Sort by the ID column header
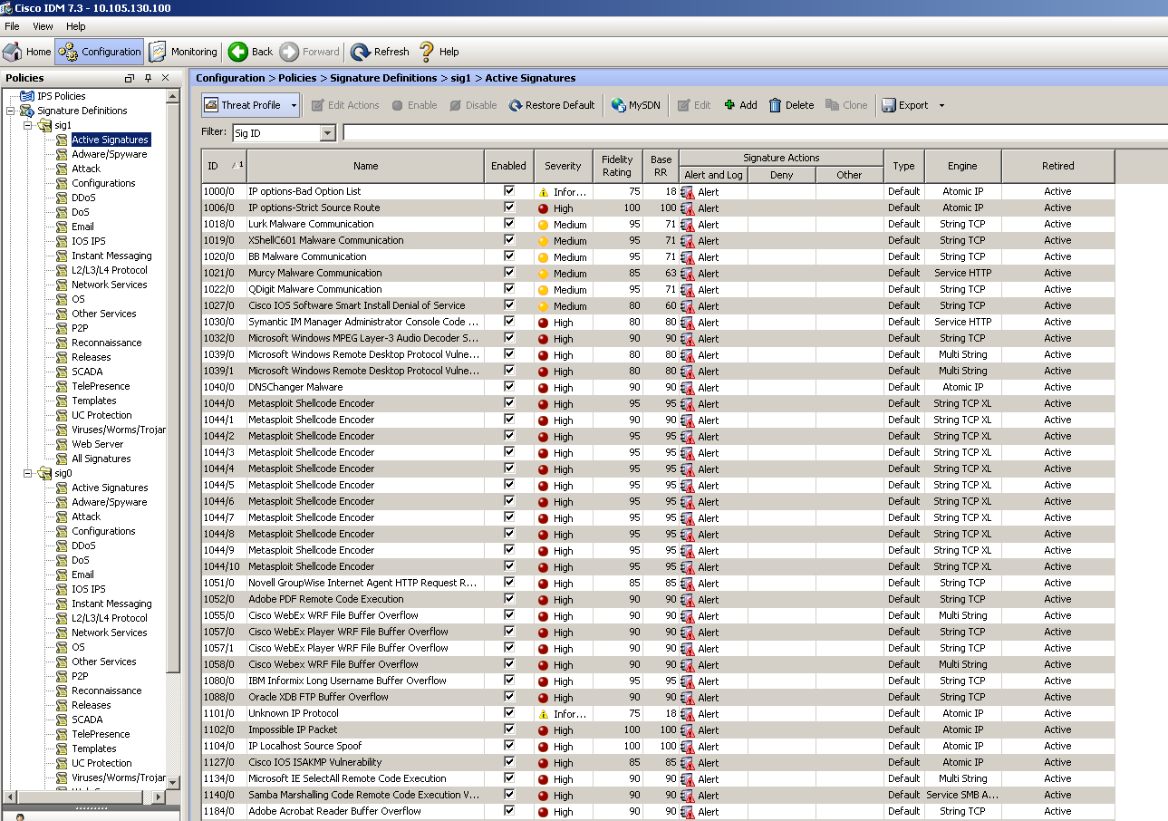 [x=224, y=166]
